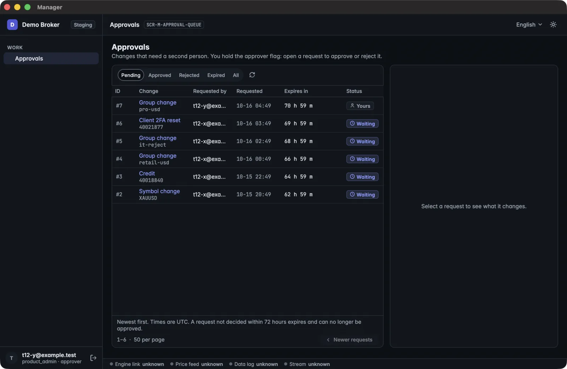
Task: Click the refresh icon beside All tab
Action: point(252,75)
